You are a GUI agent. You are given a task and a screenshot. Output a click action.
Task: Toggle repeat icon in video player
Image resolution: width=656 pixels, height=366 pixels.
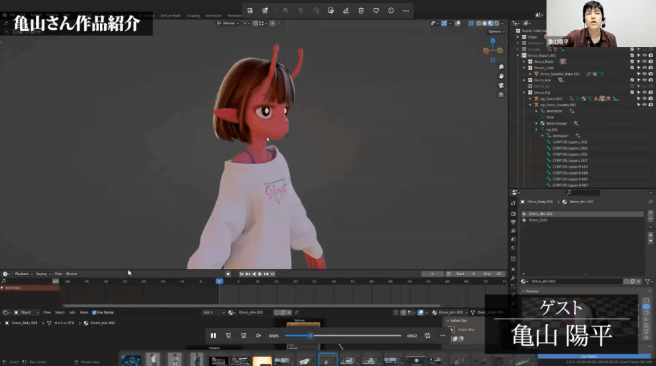point(427,335)
